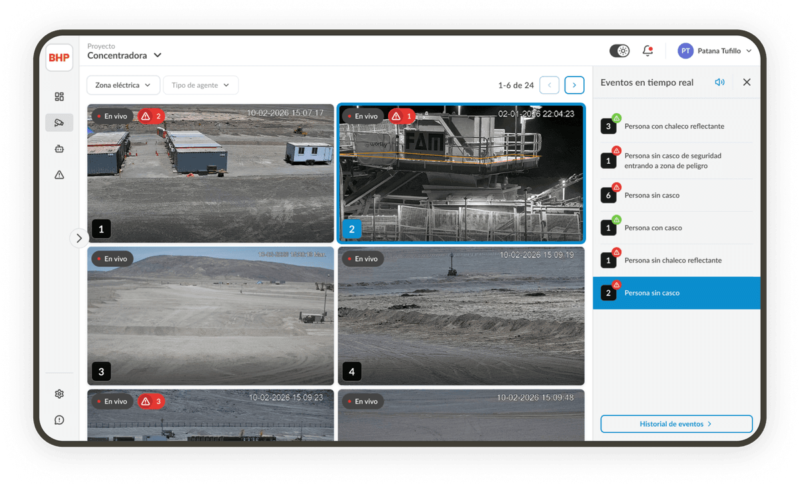Open the AI agent section in sidebar

click(x=59, y=148)
